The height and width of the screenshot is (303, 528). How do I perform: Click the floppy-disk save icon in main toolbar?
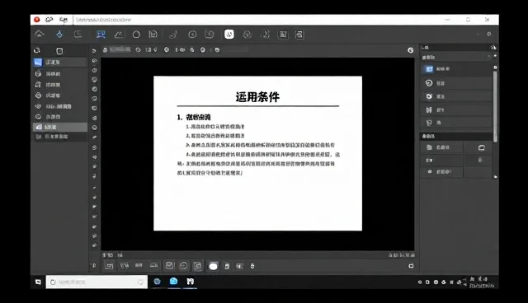click(153, 35)
